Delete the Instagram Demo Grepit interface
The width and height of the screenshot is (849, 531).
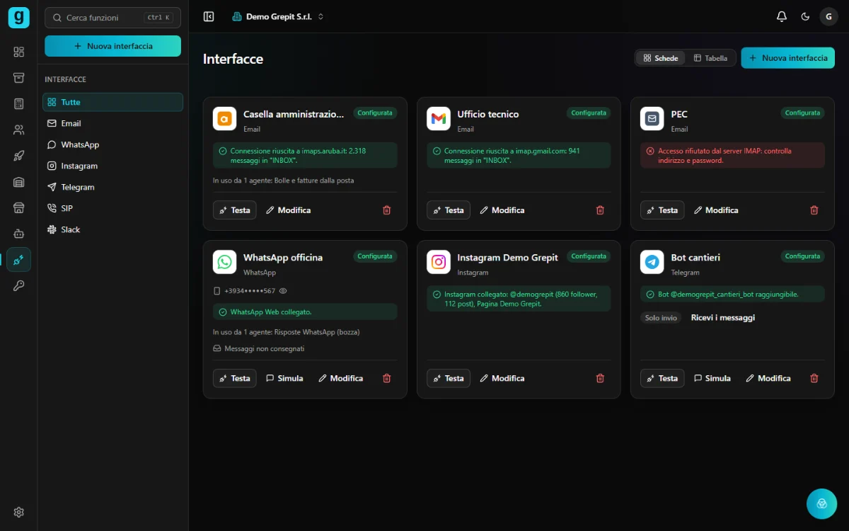[x=600, y=378]
